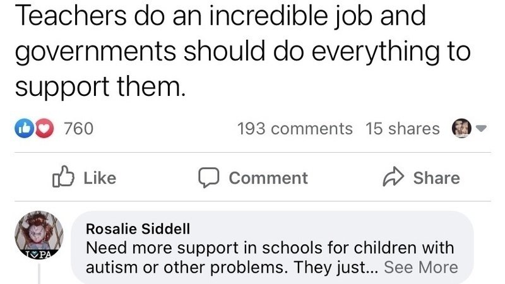
Task: Open the 193 comments link
Action: [x=295, y=129]
